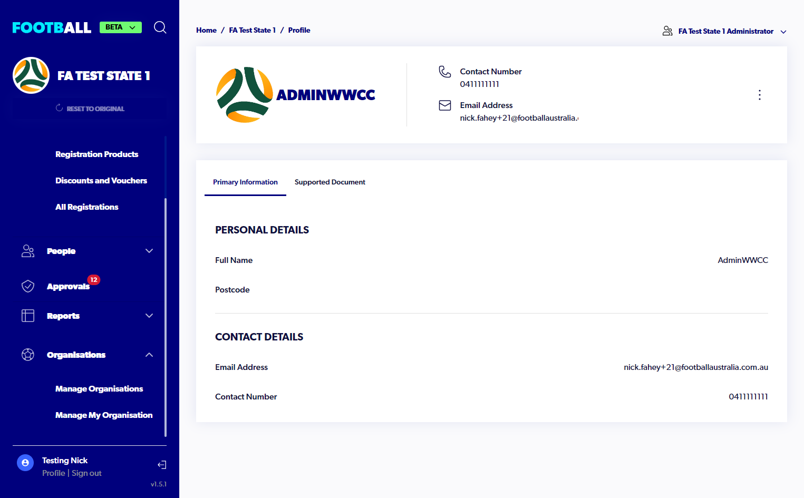
Task: Collapse the Organisations menu chevron
Action: pos(149,355)
